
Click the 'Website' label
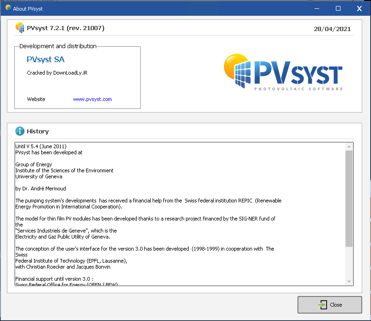(36, 99)
